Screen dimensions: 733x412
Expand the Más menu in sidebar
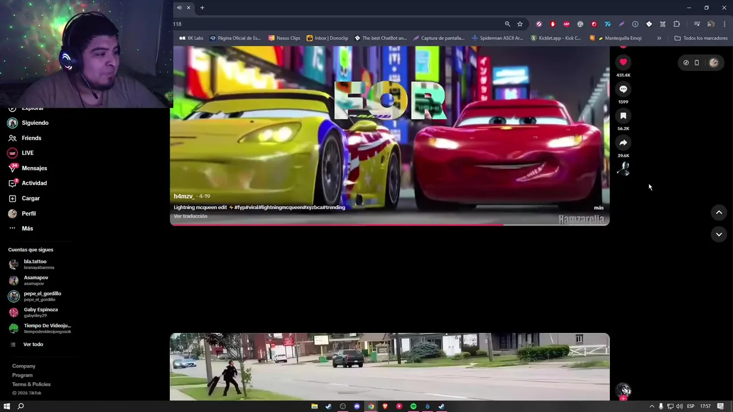21,228
